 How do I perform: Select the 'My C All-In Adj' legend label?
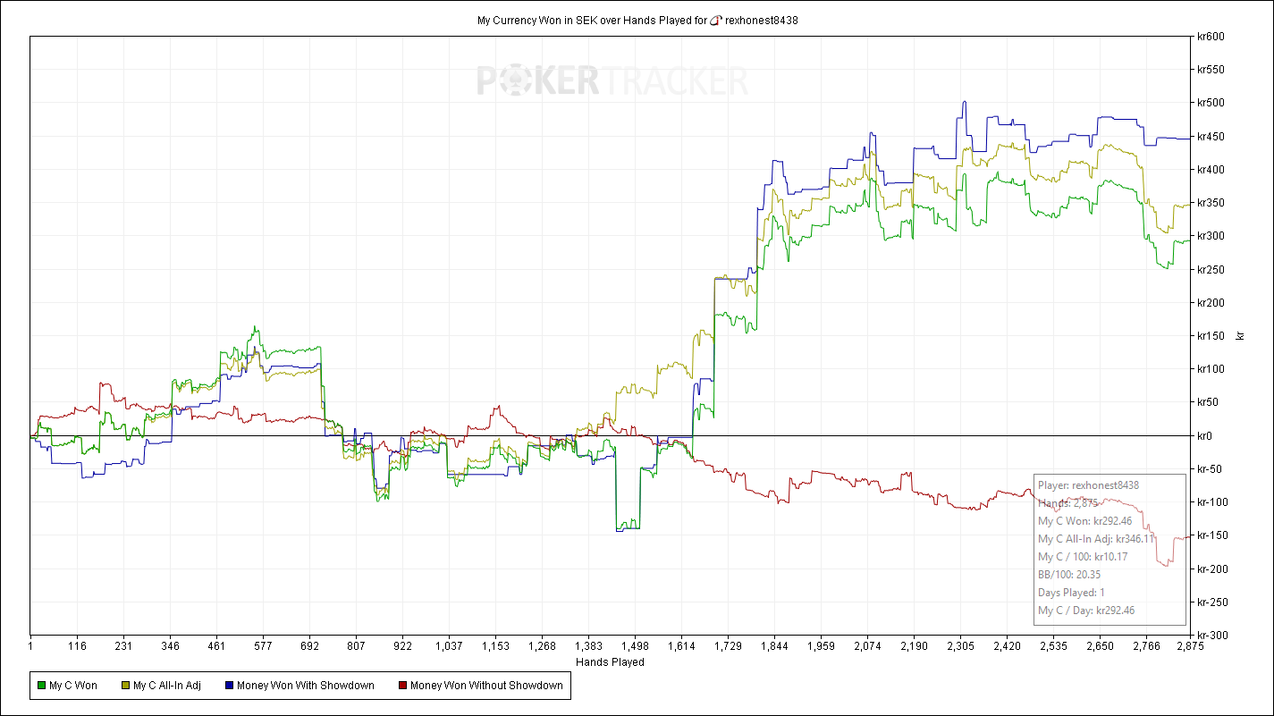(x=167, y=686)
